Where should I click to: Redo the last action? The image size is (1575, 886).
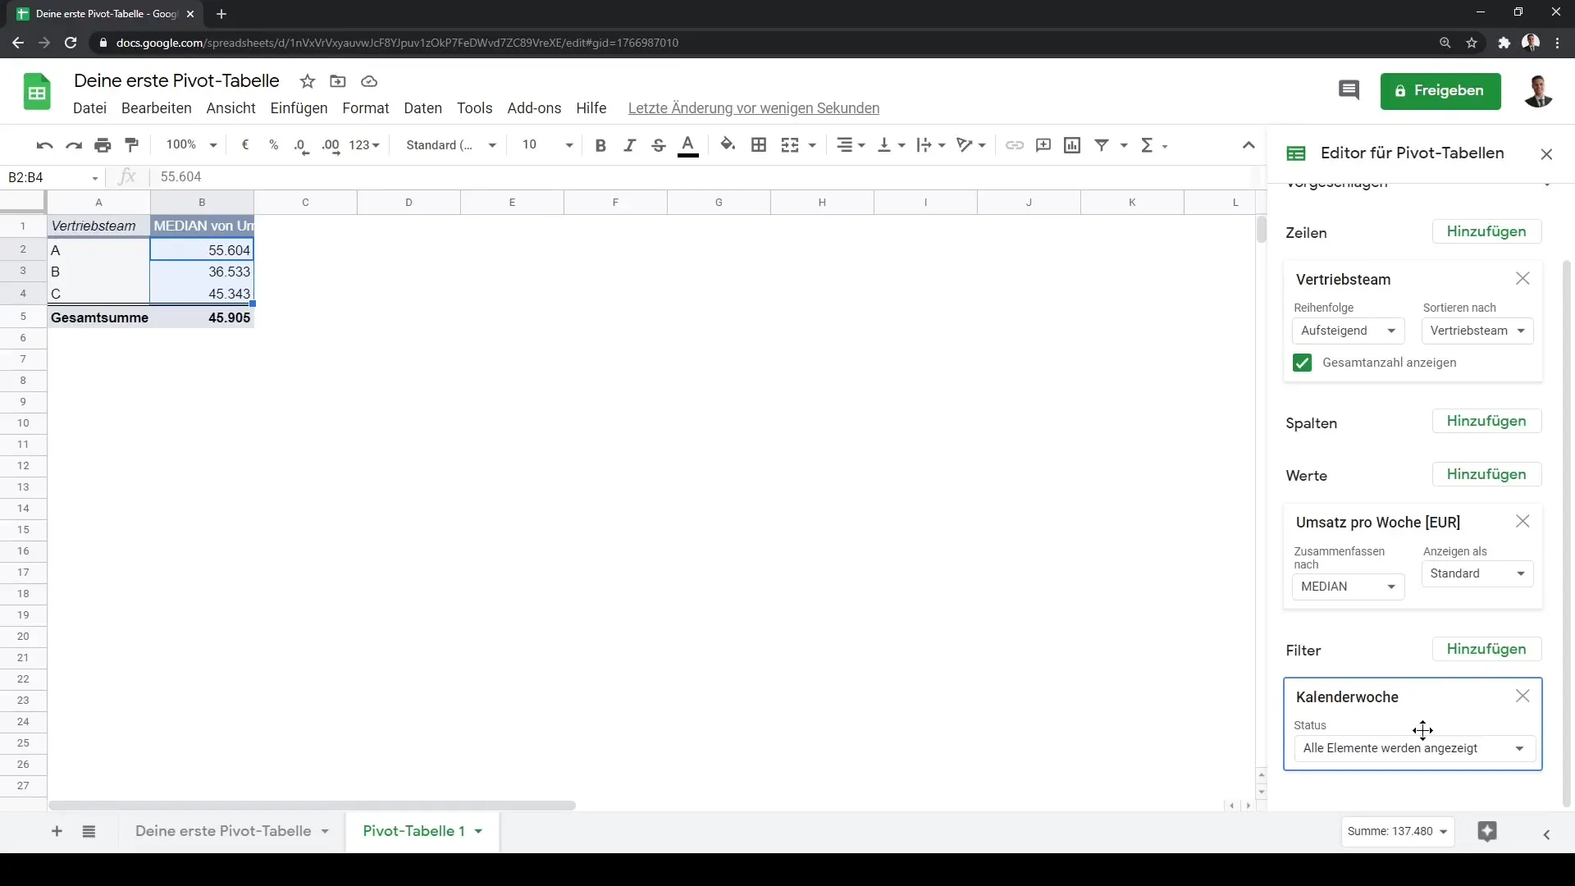click(74, 145)
